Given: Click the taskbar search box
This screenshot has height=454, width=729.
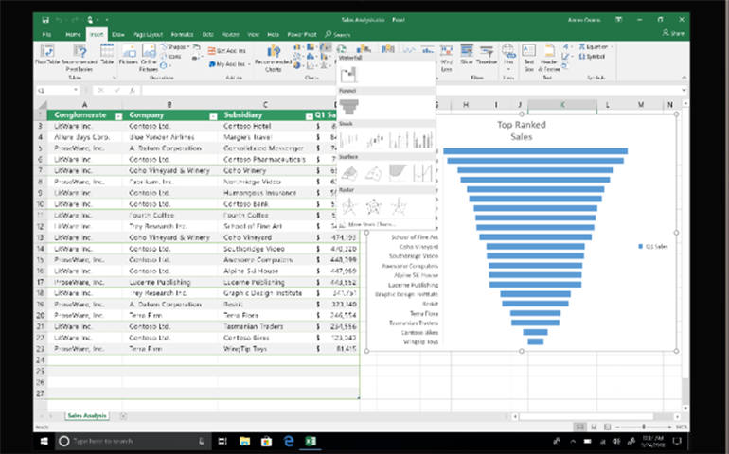Looking at the screenshot, I should (x=133, y=441).
